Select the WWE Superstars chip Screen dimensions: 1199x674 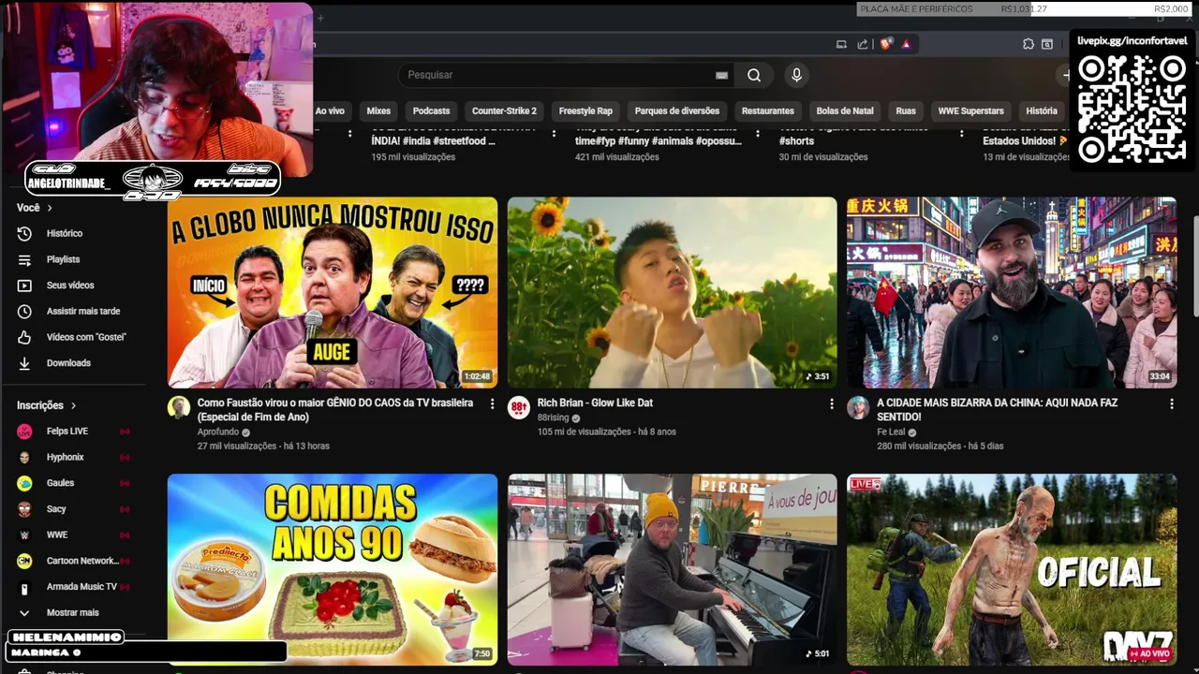pyautogui.click(x=970, y=110)
